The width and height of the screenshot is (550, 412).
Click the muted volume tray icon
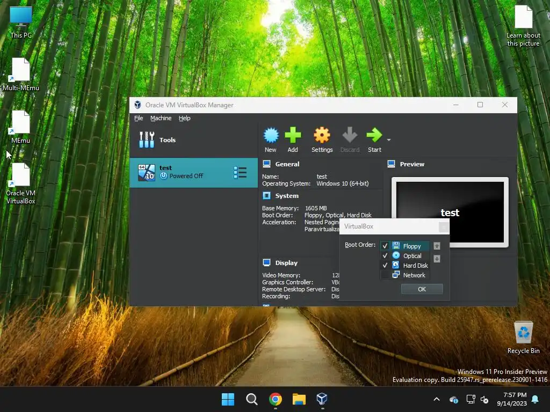coord(484,399)
